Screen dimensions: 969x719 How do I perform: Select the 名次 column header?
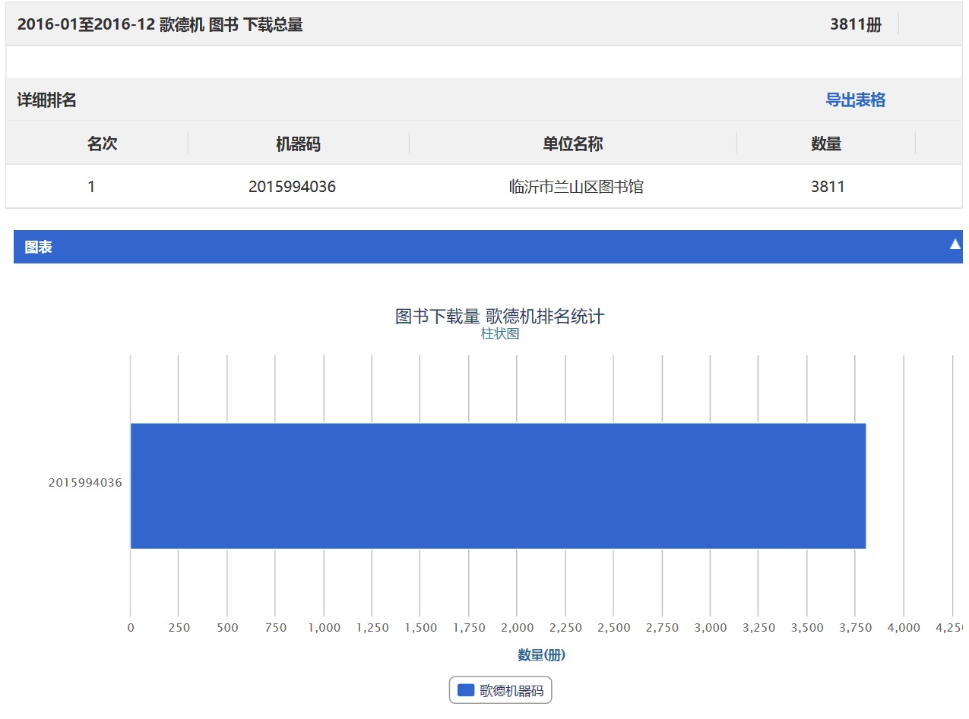[102, 143]
